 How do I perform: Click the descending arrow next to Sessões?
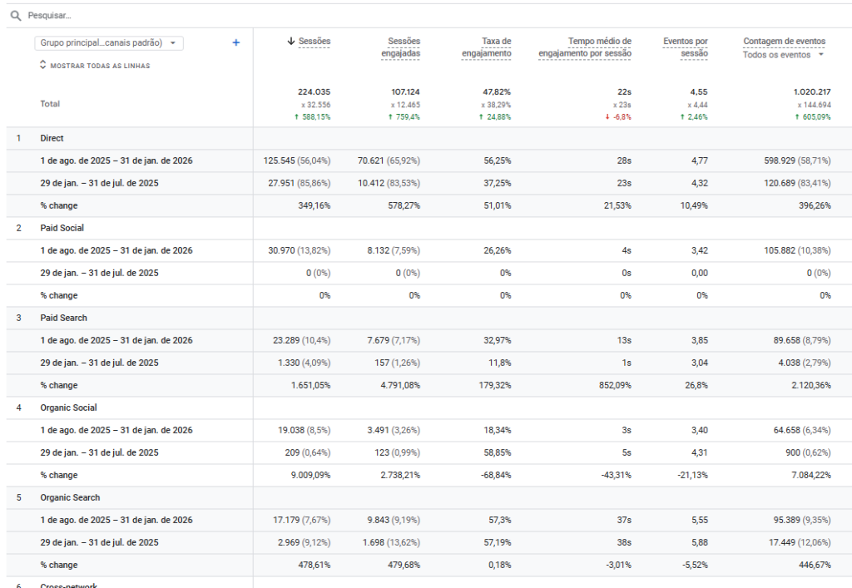(291, 42)
